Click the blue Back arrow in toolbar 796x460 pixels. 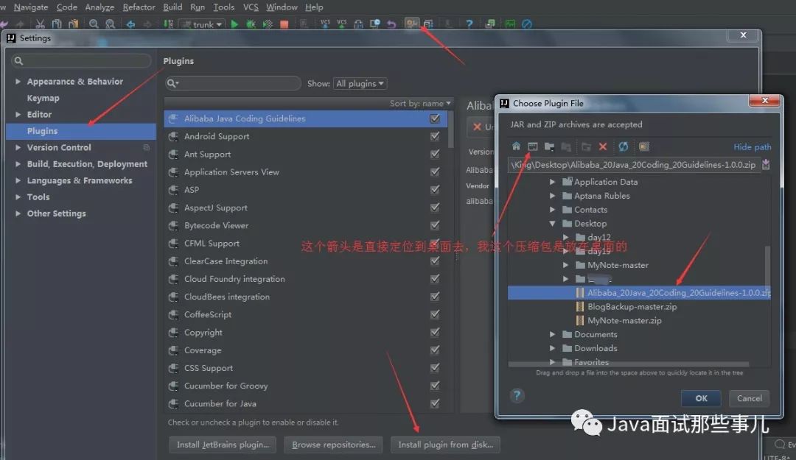130,24
